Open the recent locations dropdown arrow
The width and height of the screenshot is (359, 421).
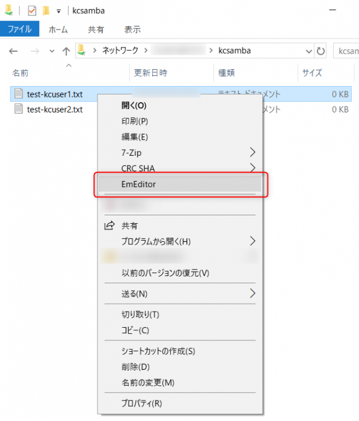coord(52,51)
